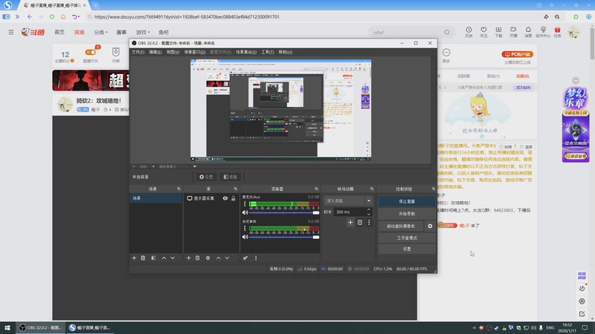Expand the 分类 dropdown on Douyu

pyautogui.click(x=100, y=33)
